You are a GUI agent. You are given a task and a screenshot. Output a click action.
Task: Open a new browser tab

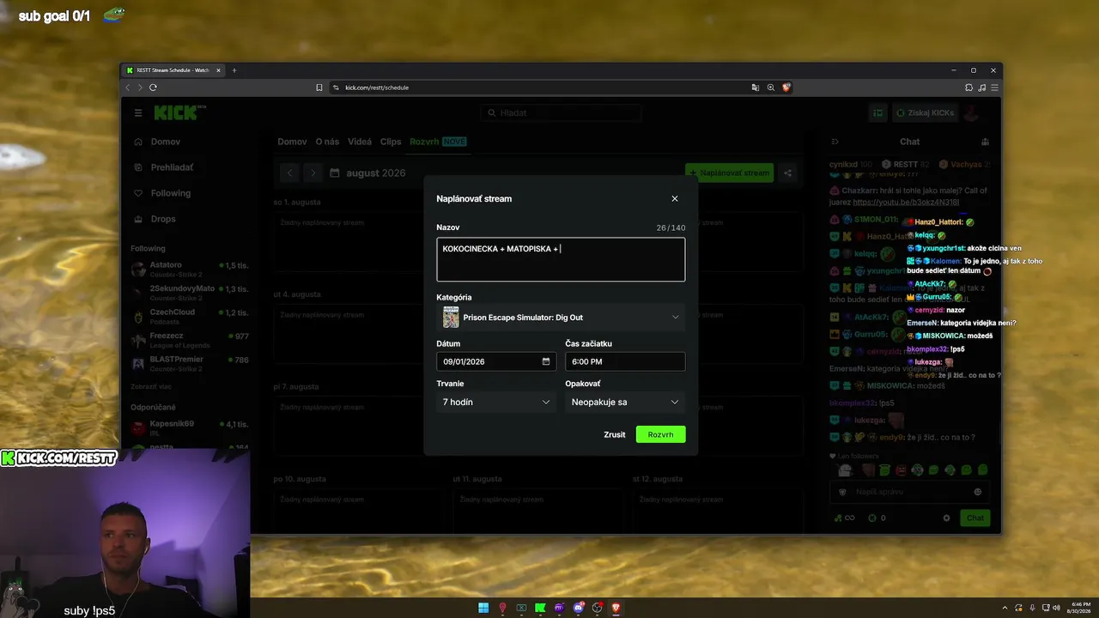[x=234, y=70]
